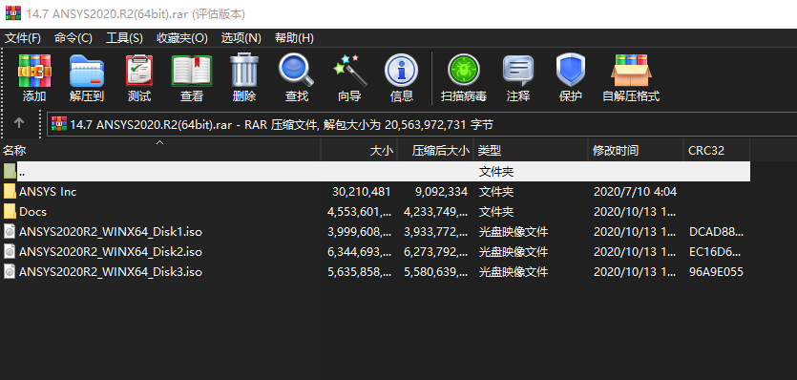Click size 4,553,601 of Docs
This screenshot has height=380, width=797.
coord(360,212)
